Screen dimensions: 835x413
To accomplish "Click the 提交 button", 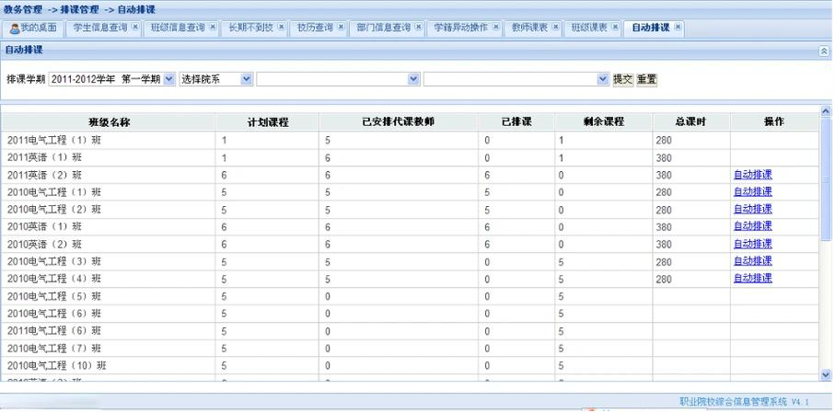I will click(623, 79).
